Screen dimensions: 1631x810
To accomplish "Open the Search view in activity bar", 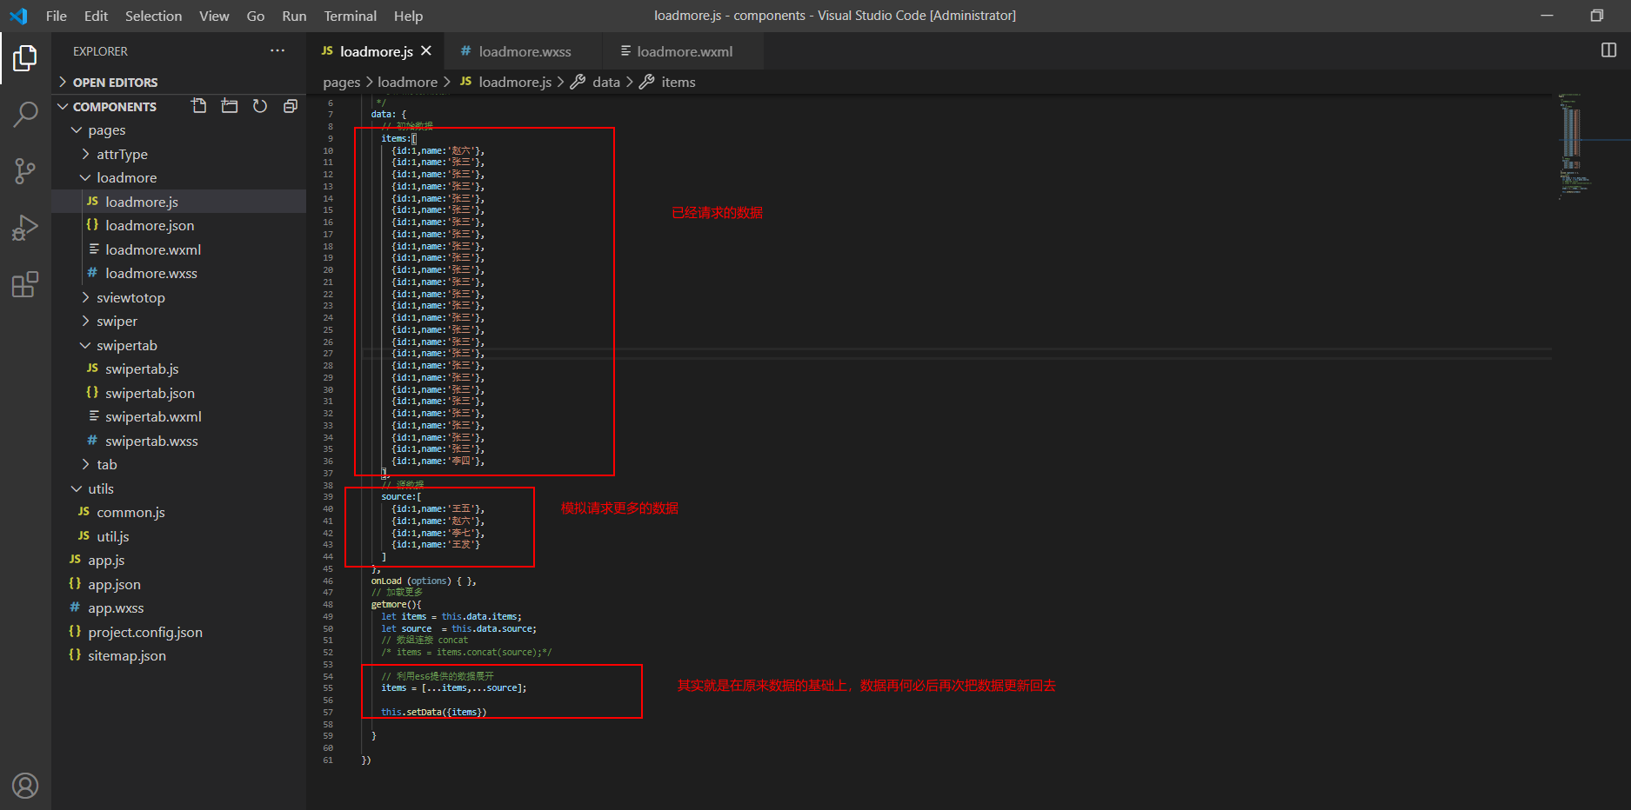I will click(x=25, y=114).
